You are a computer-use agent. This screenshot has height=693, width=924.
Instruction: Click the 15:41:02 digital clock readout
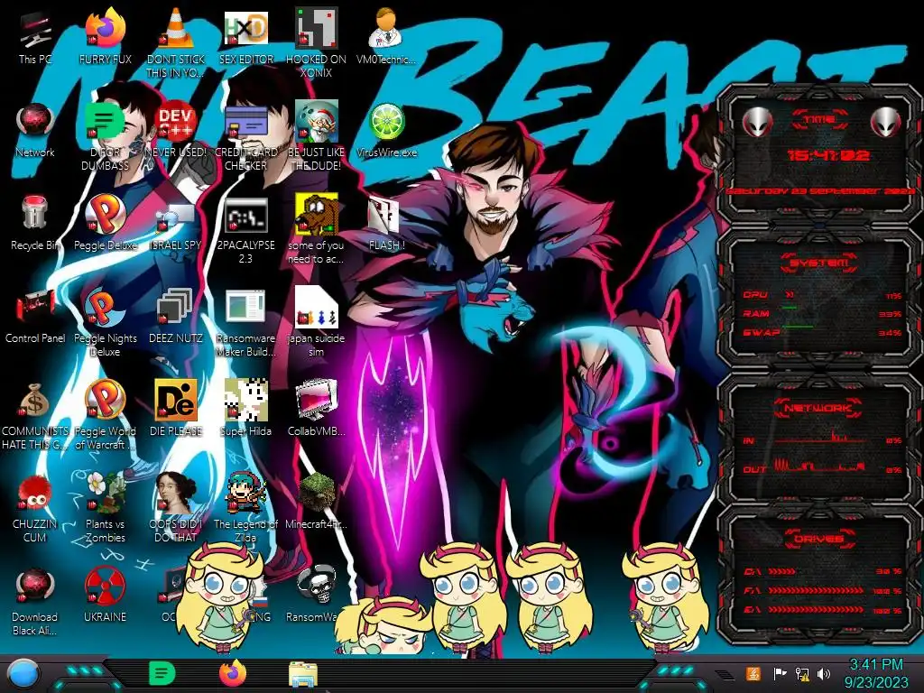(828, 155)
